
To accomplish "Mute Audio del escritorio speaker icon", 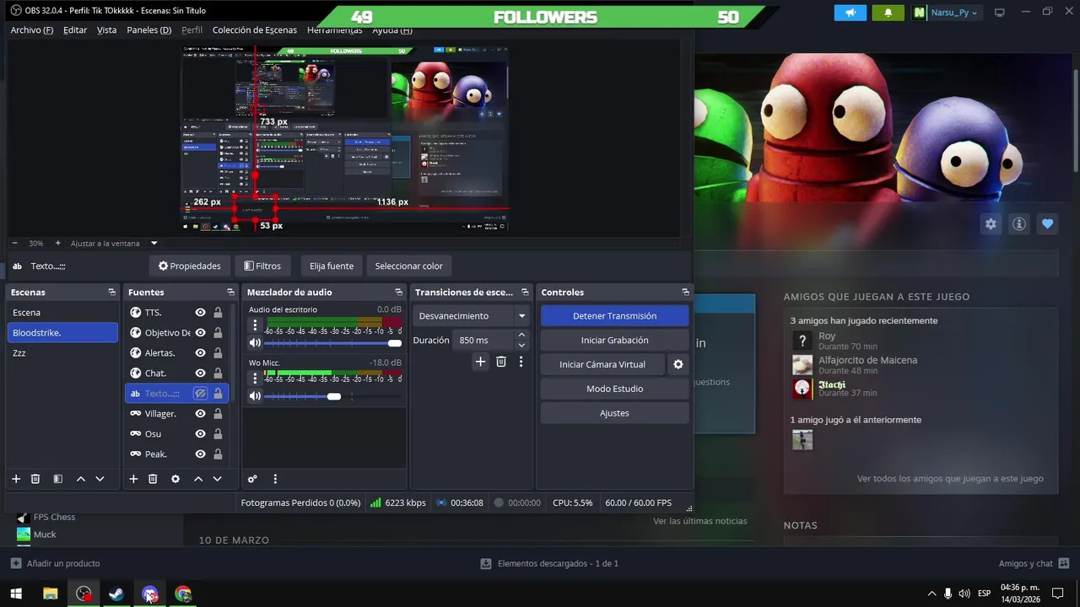I will pyautogui.click(x=255, y=343).
